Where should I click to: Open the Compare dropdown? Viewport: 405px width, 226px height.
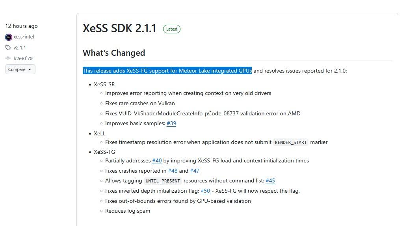coord(20,69)
